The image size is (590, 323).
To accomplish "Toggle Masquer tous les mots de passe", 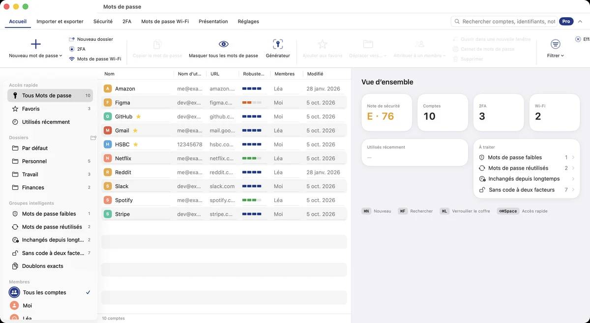I will click(223, 49).
